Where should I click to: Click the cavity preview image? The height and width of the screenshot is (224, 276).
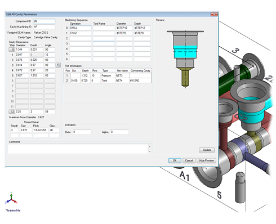coord(185,59)
